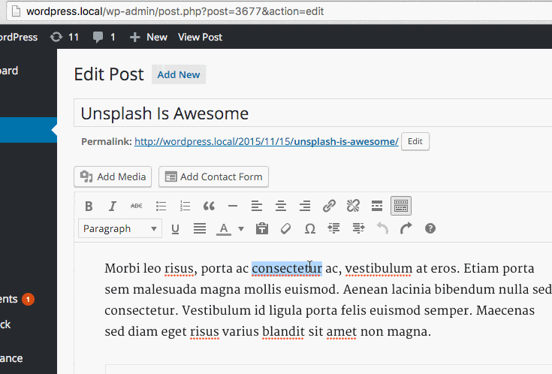The height and width of the screenshot is (374, 552).
Task: Remove link with the unlink icon
Action: (x=353, y=206)
